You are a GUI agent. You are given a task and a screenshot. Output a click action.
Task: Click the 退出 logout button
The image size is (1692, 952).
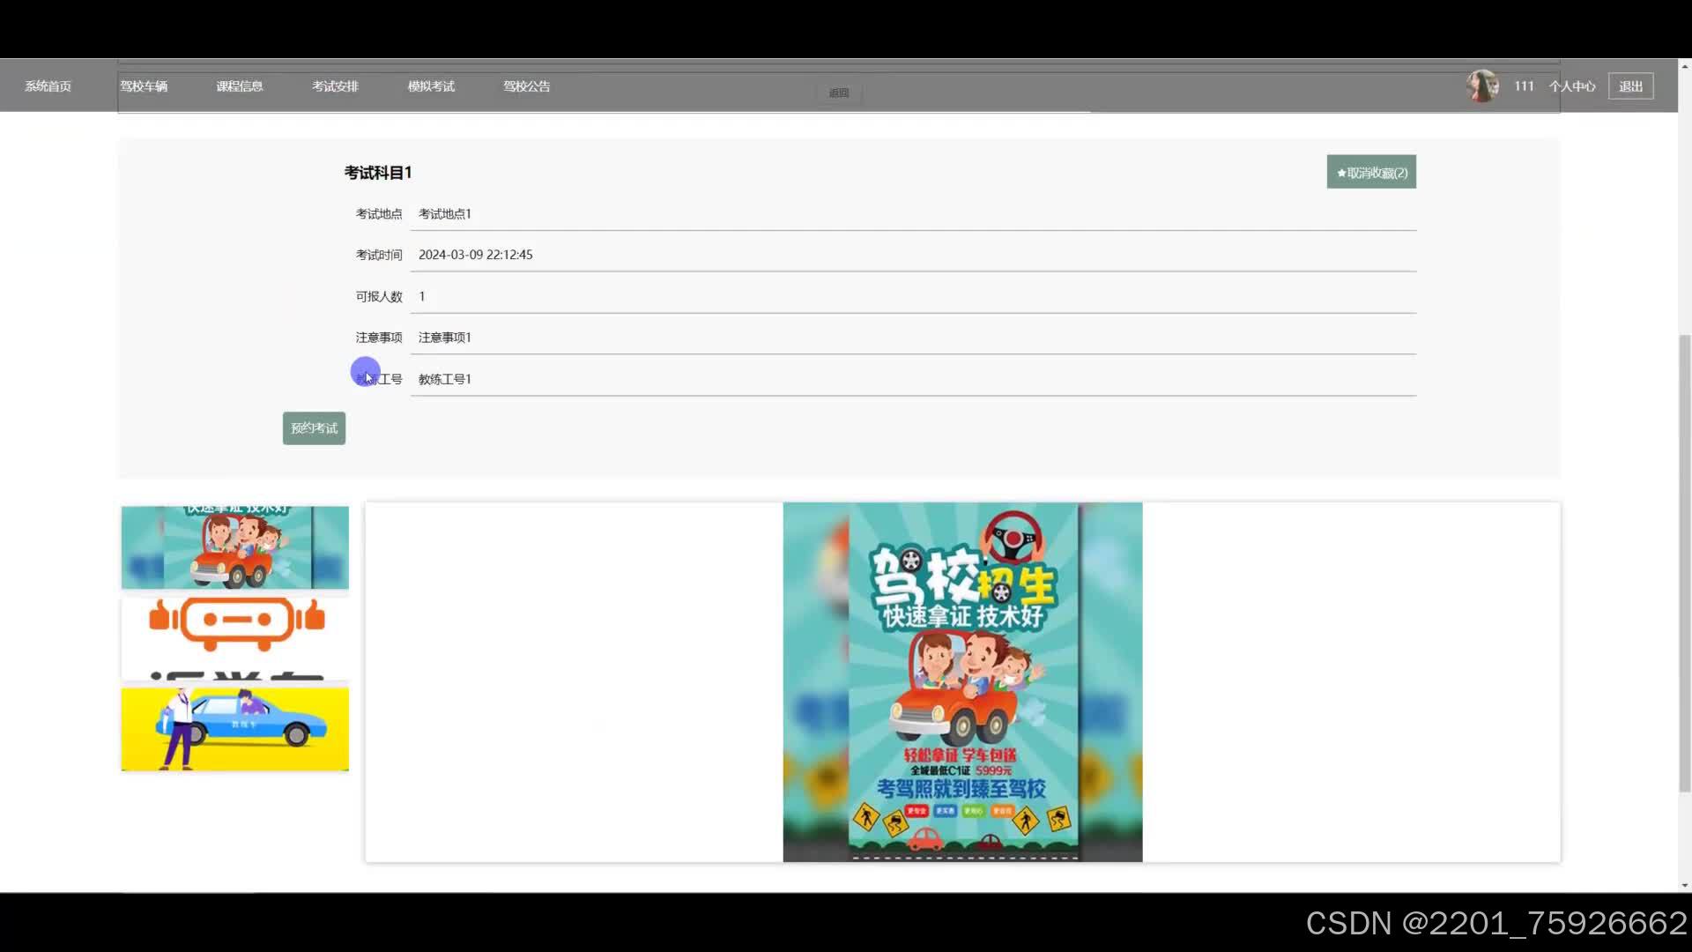pos(1630,86)
